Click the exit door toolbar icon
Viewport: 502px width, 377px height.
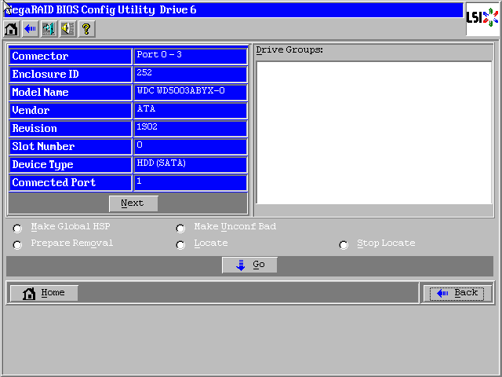[x=49, y=29]
